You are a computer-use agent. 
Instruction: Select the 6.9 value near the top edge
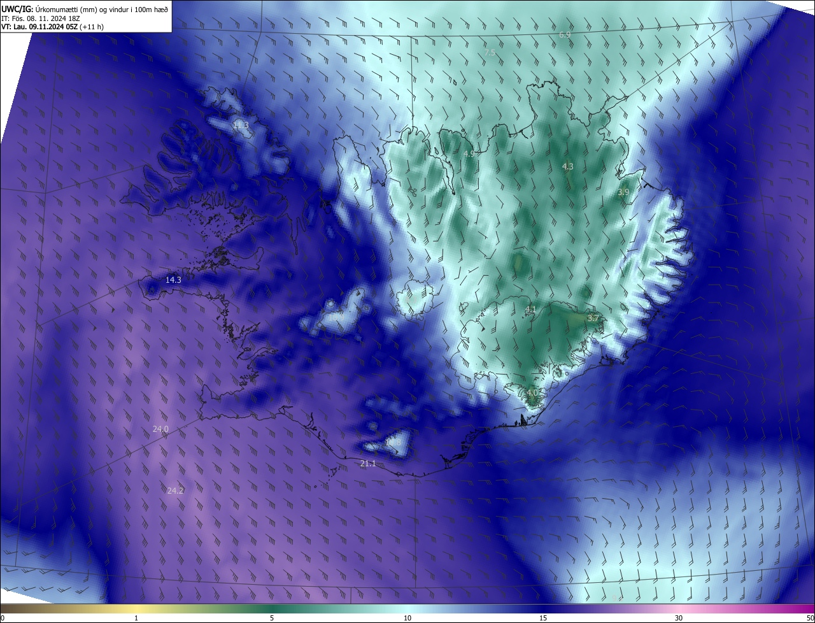coord(565,34)
